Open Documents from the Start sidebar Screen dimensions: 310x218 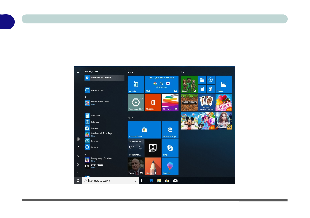tap(78, 148)
